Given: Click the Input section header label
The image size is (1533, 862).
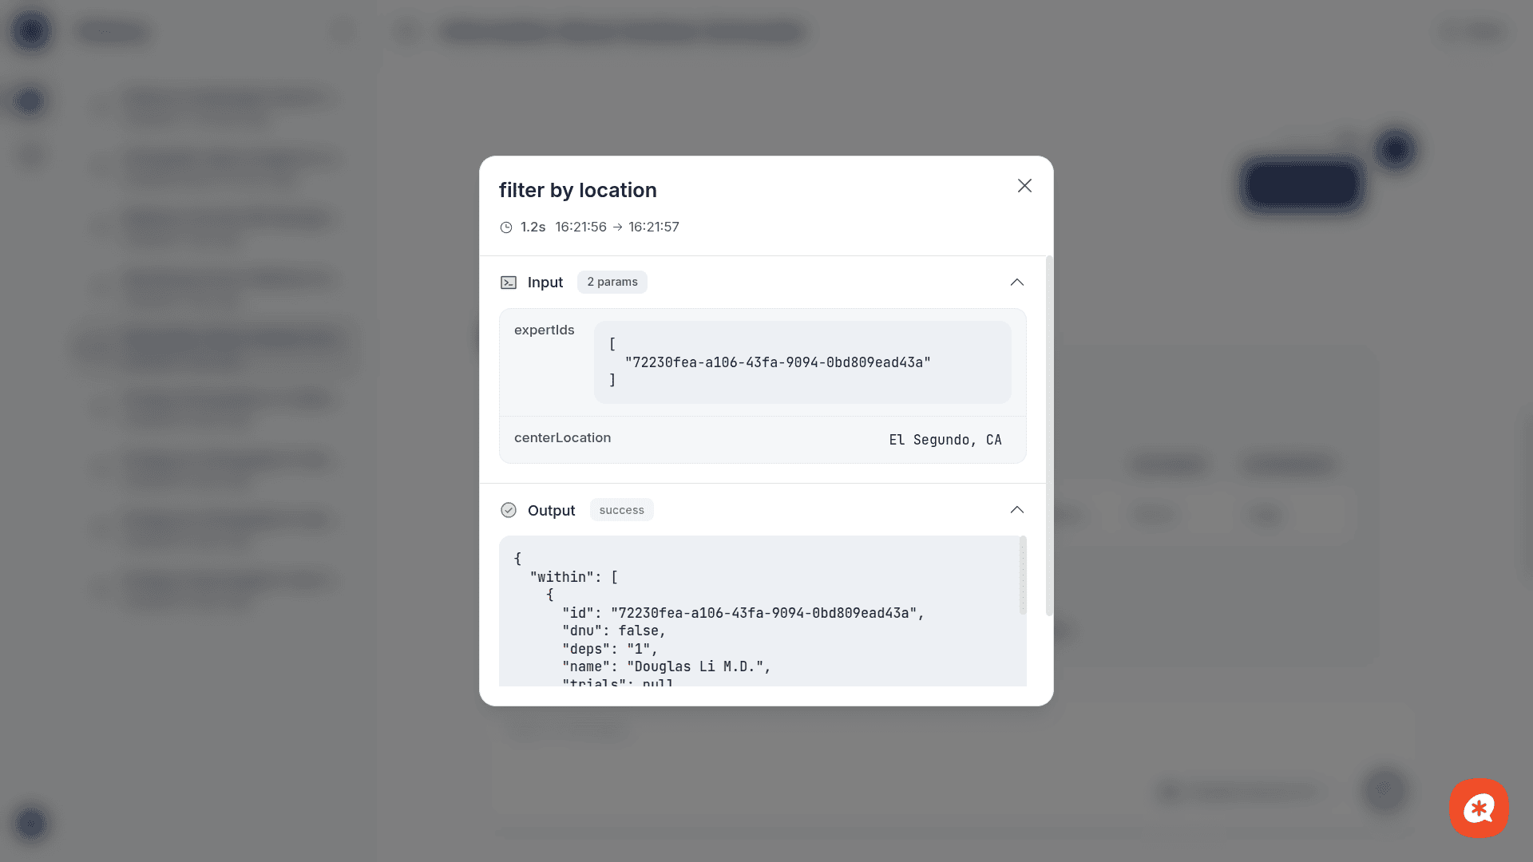Looking at the screenshot, I should pyautogui.click(x=545, y=283).
